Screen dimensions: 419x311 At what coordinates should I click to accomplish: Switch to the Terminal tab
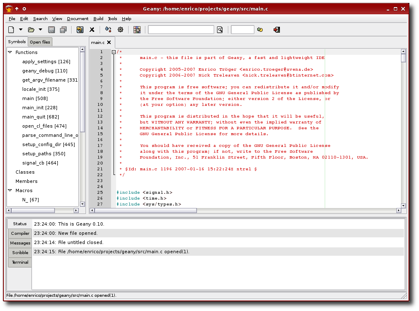pyautogui.click(x=20, y=262)
